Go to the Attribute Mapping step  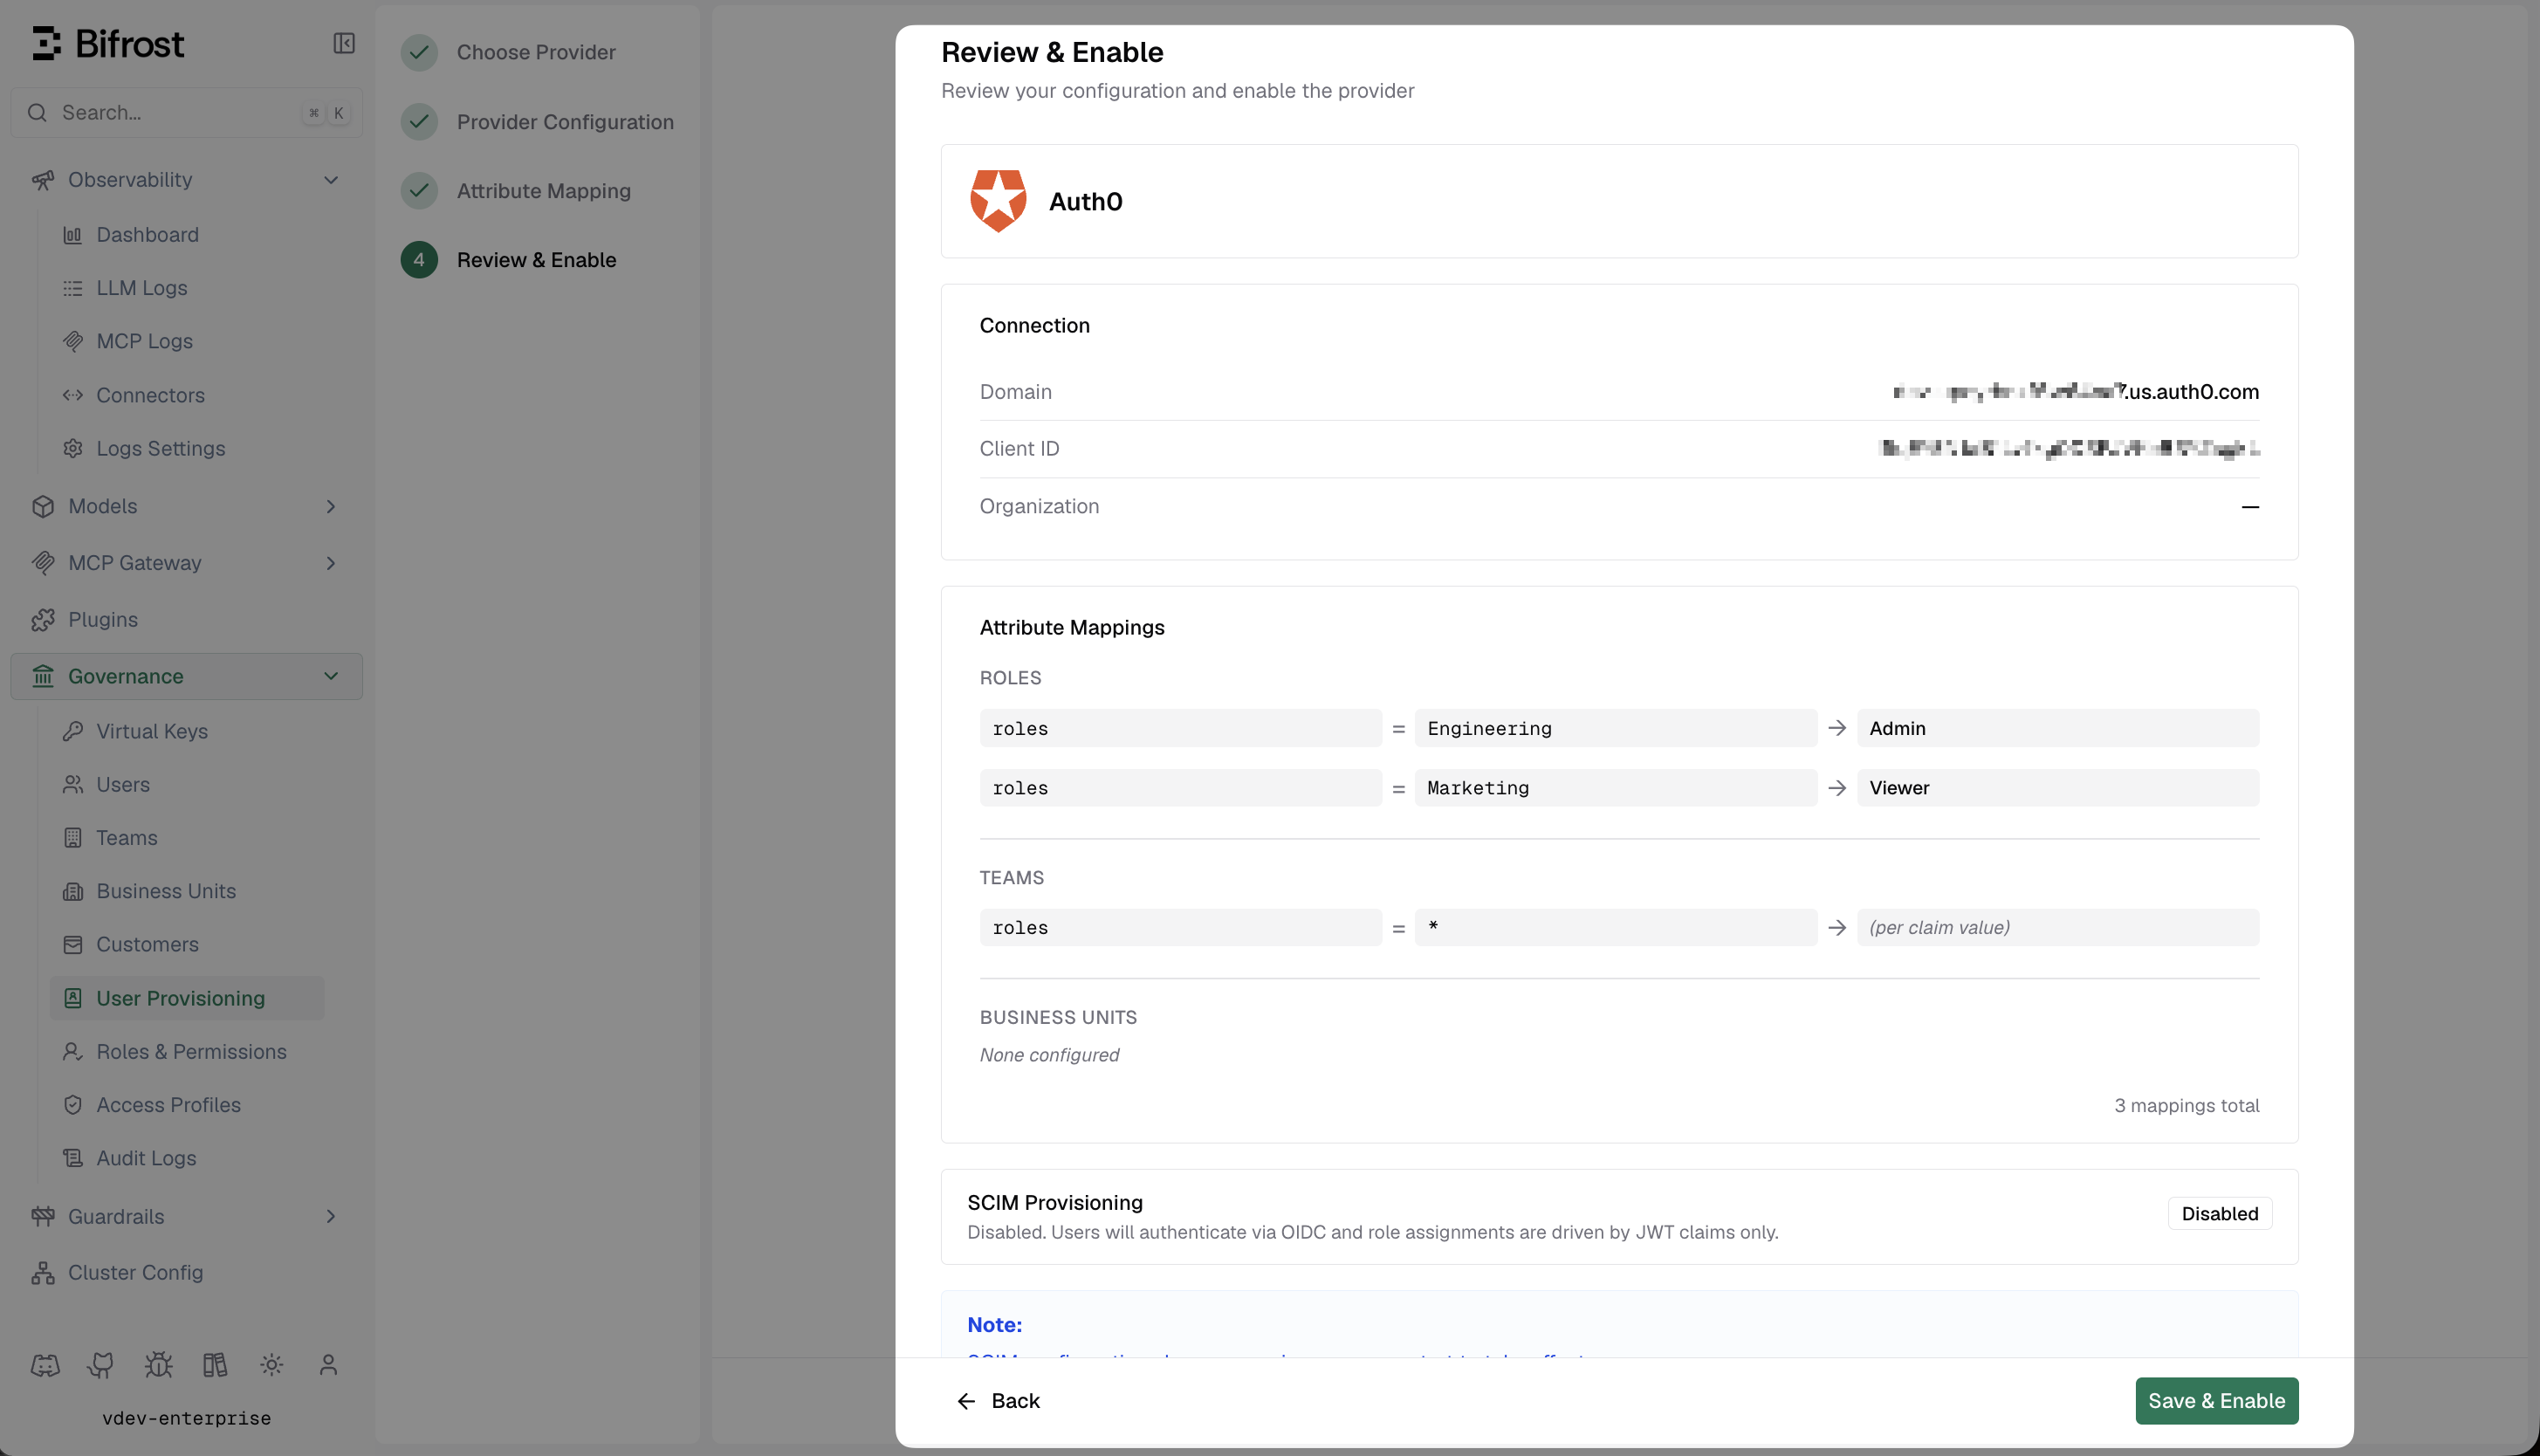516,191
